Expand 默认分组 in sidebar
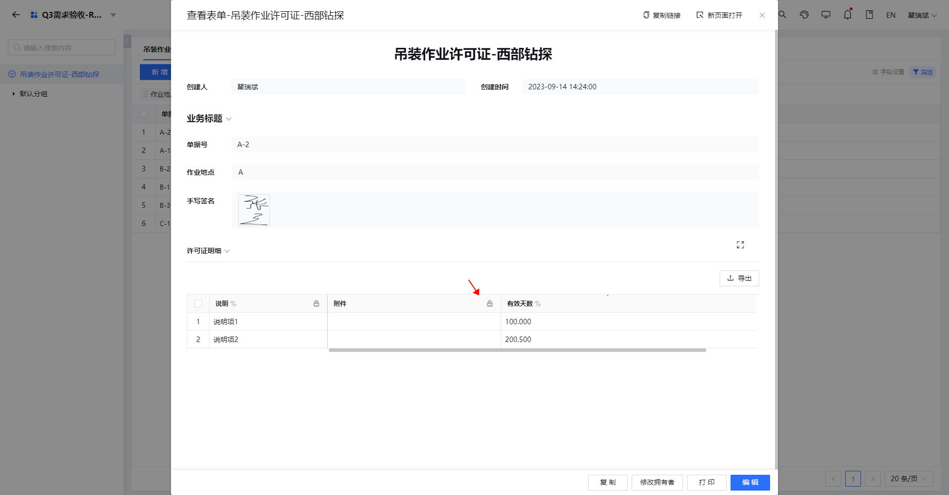The height and width of the screenshot is (495, 949). (x=14, y=94)
